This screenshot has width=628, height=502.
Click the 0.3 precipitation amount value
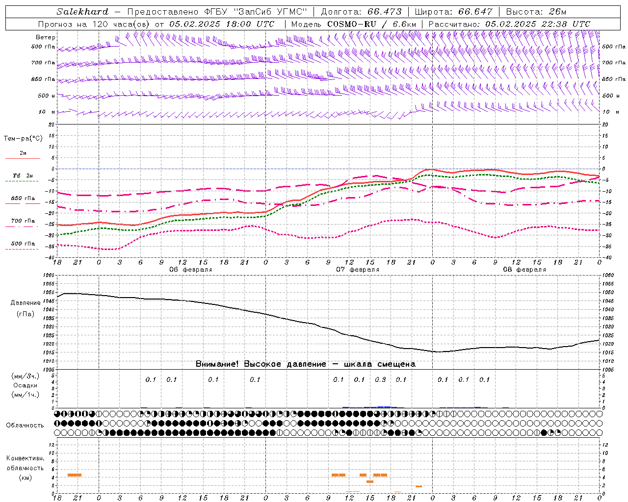(x=380, y=379)
